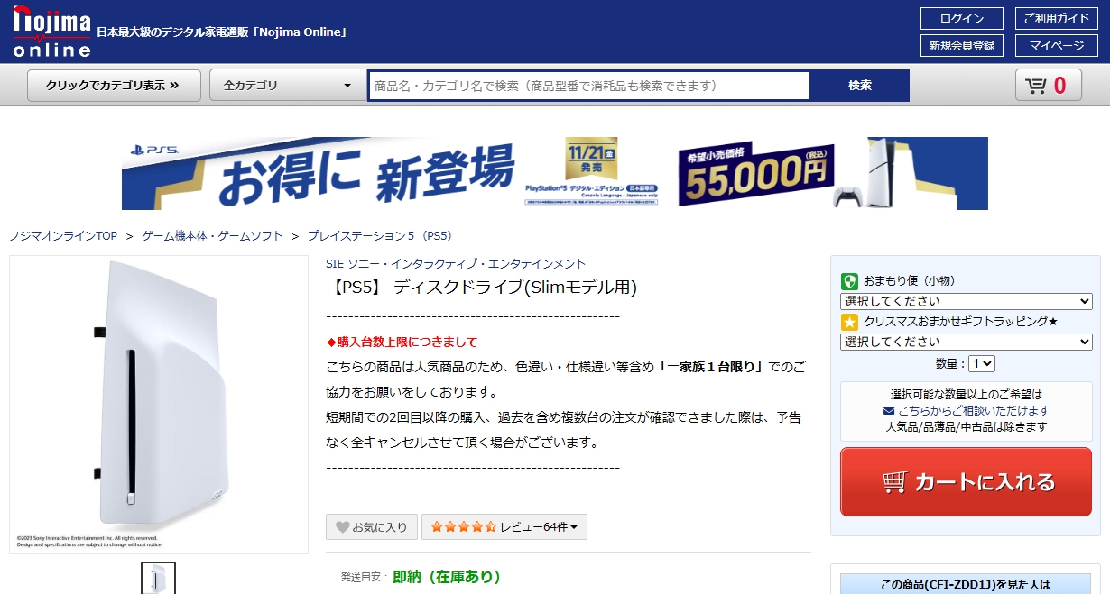Click the Nojima Online logo
1110x594 pixels.
[51, 32]
